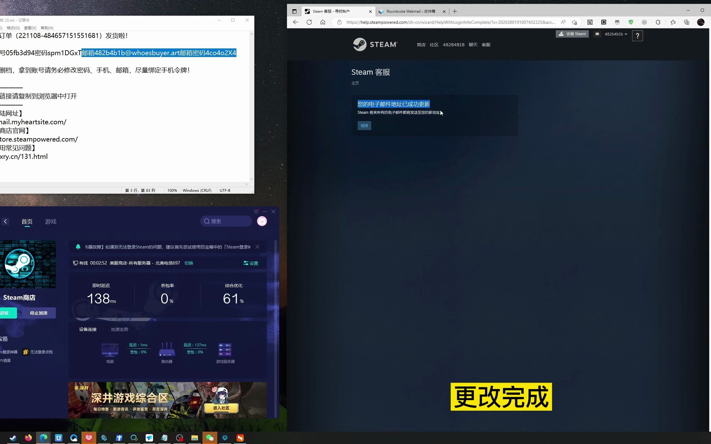Click the Steam商店 game thumbnail
Screen dimensions: 711x444
tap(28, 264)
